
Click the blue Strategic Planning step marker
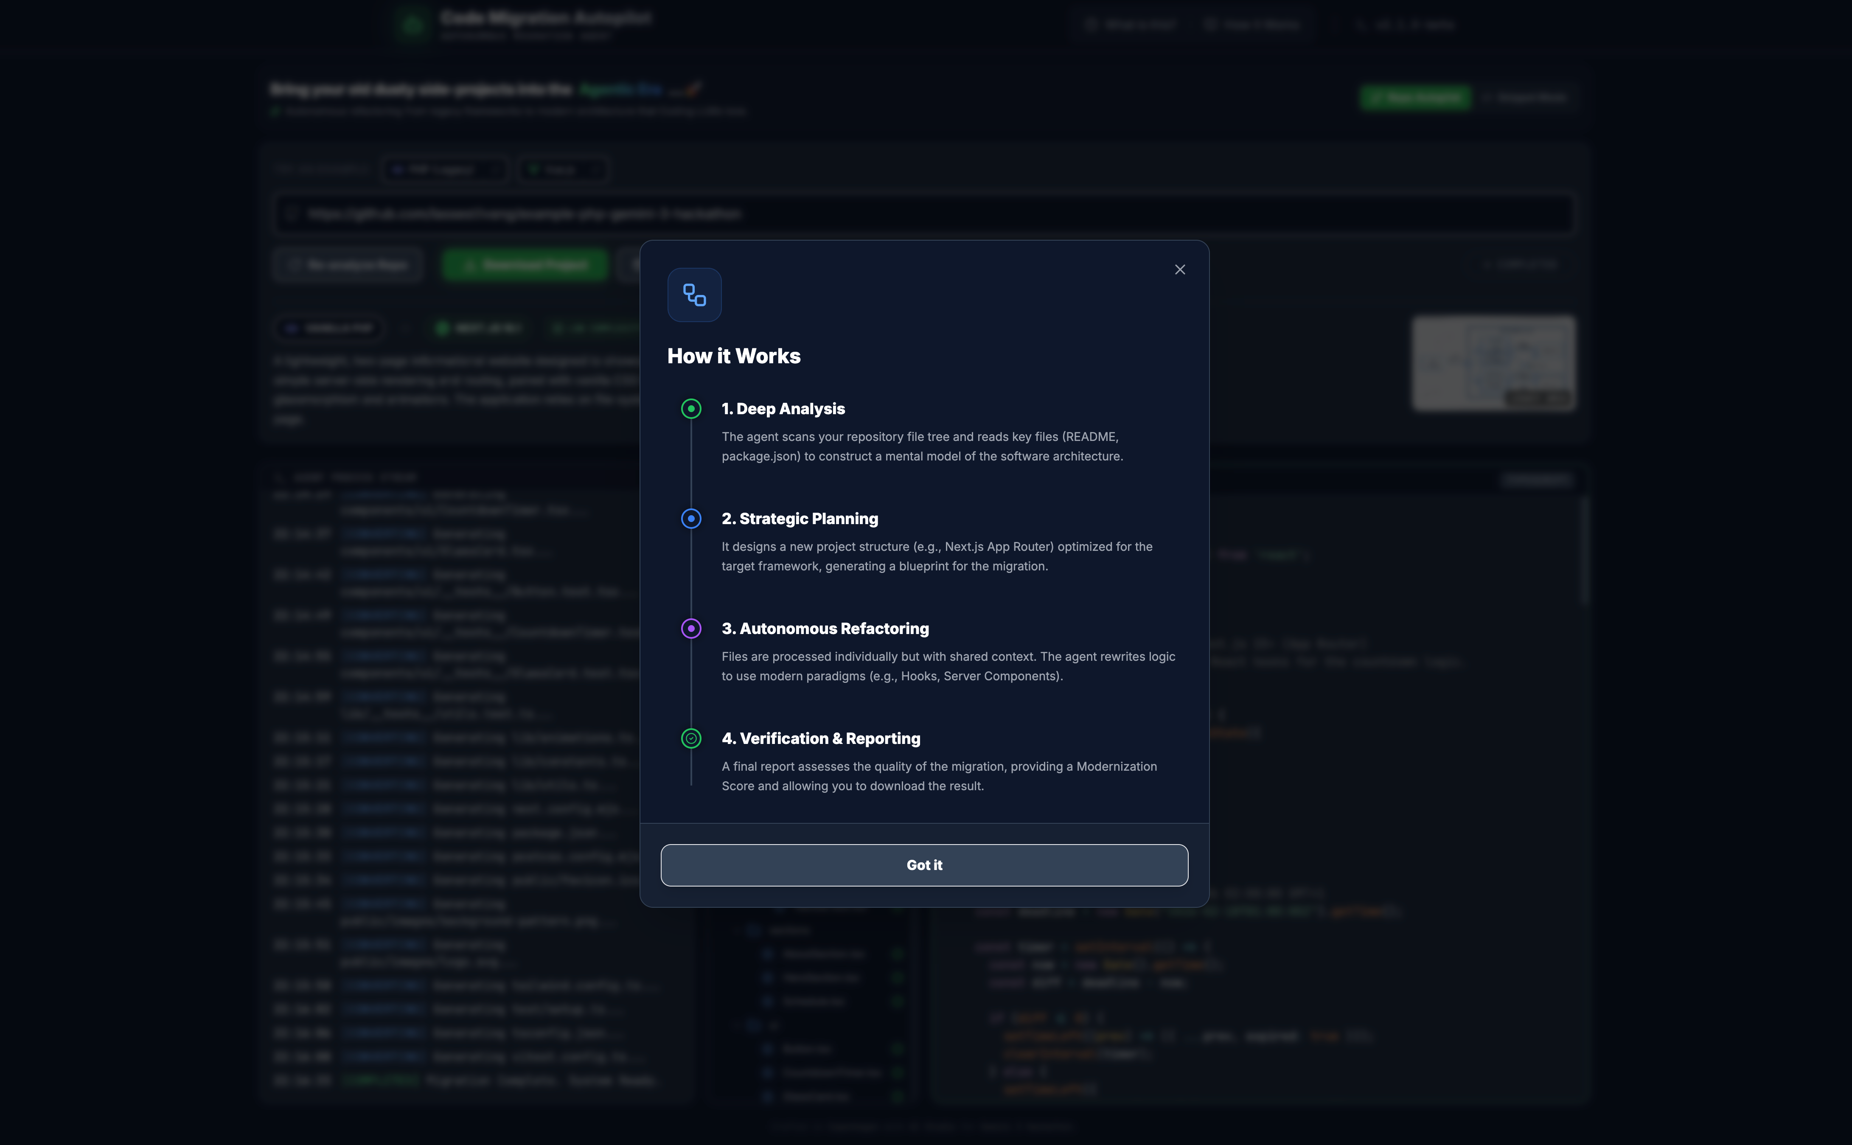click(690, 519)
